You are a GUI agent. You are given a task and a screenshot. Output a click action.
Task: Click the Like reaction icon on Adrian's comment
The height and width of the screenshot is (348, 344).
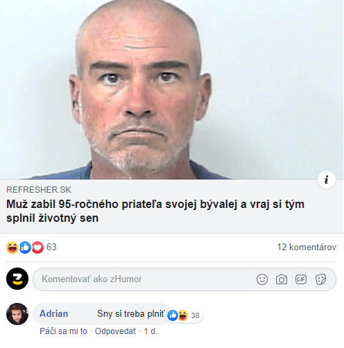tap(173, 315)
